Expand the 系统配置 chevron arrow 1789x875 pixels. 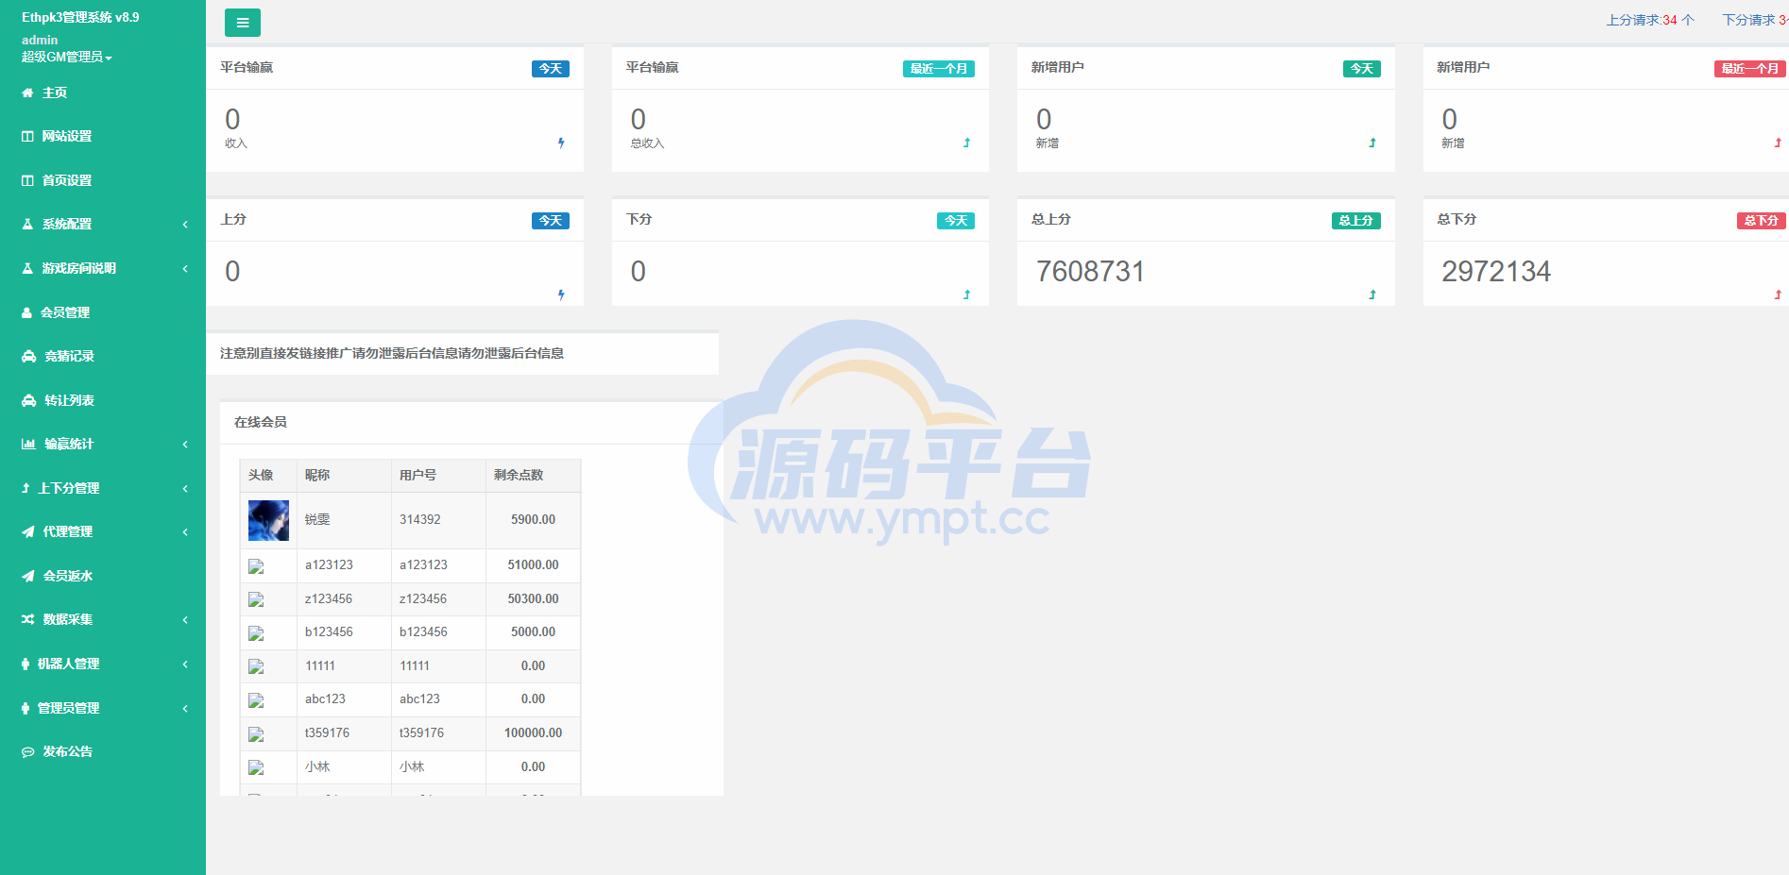pyautogui.click(x=185, y=225)
